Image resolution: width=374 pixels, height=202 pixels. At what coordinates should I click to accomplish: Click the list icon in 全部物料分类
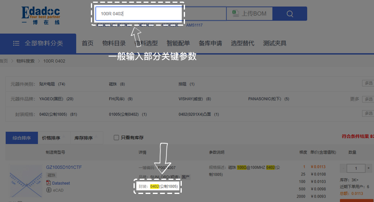[16, 43]
